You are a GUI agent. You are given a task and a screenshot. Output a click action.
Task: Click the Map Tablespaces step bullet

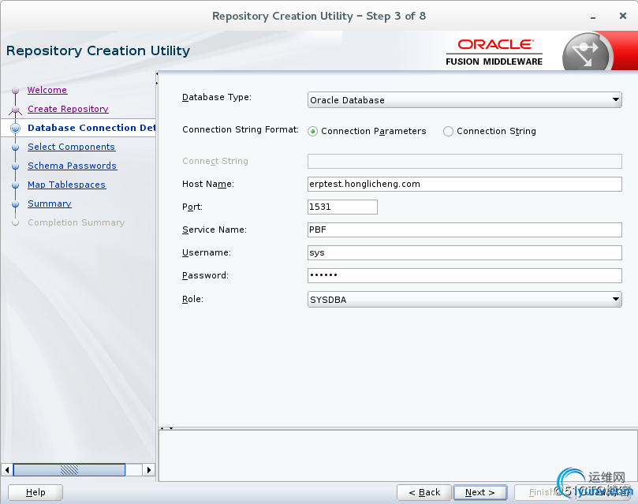(15, 185)
